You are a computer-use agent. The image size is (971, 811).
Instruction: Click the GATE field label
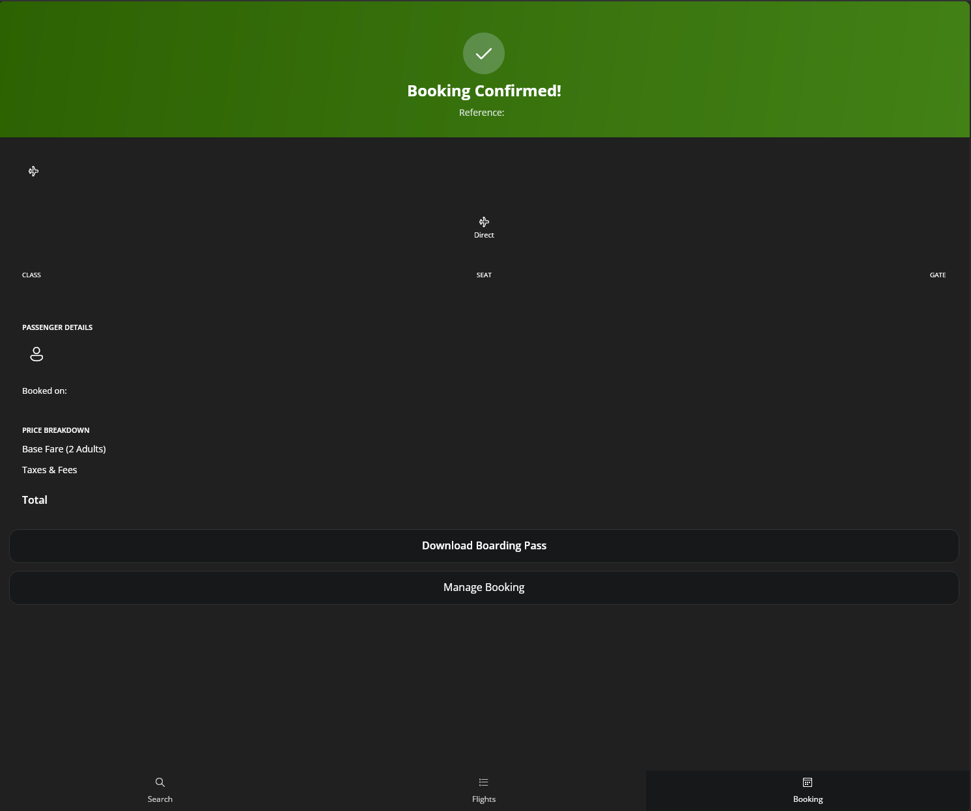[x=937, y=275]
